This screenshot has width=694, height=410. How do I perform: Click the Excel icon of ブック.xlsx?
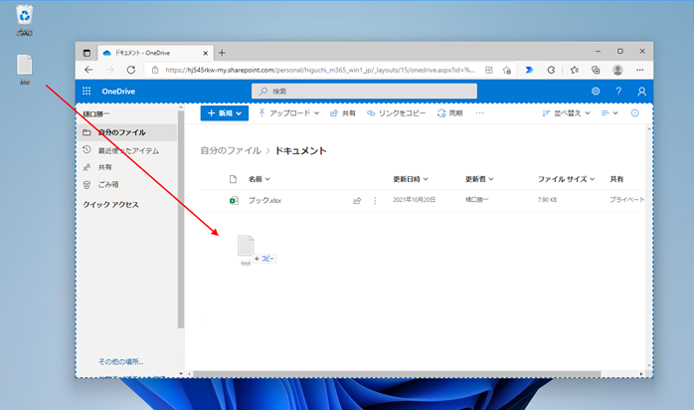click(x=234, y=200)
